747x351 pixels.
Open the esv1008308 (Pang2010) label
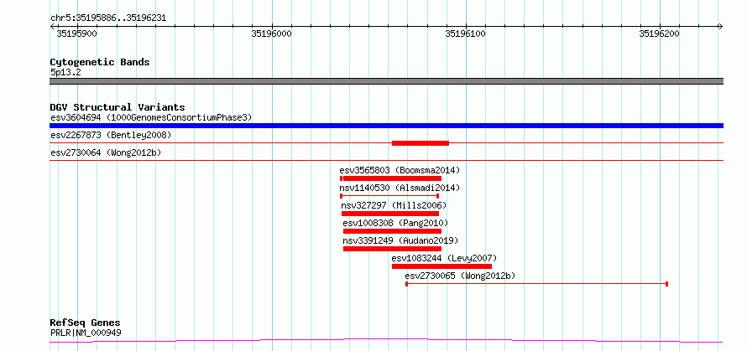click(395, 223)
